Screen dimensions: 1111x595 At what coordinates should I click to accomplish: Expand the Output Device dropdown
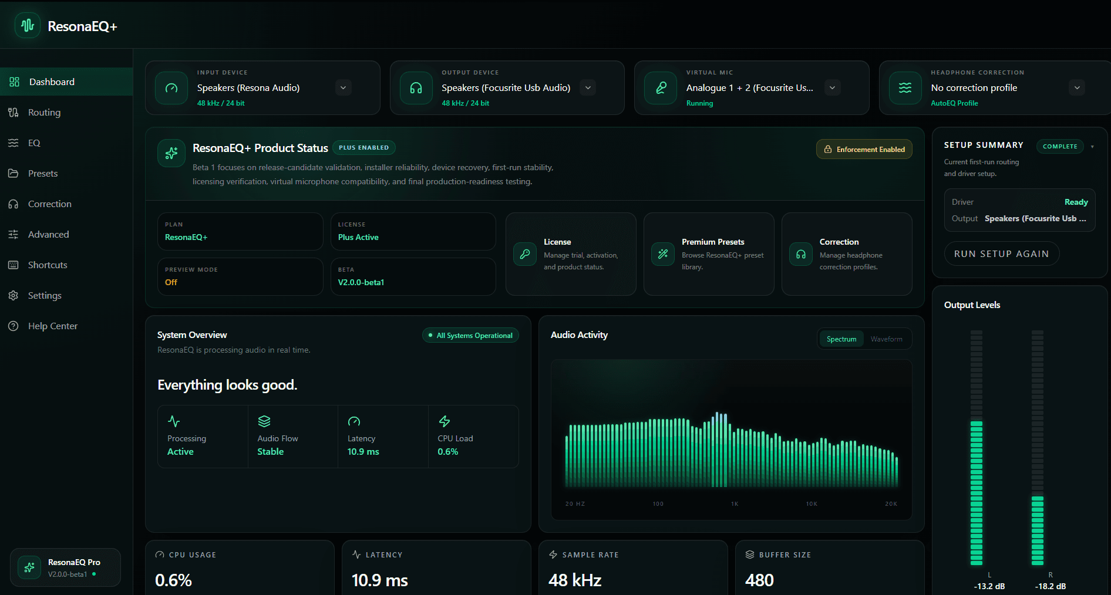[588, 88]
